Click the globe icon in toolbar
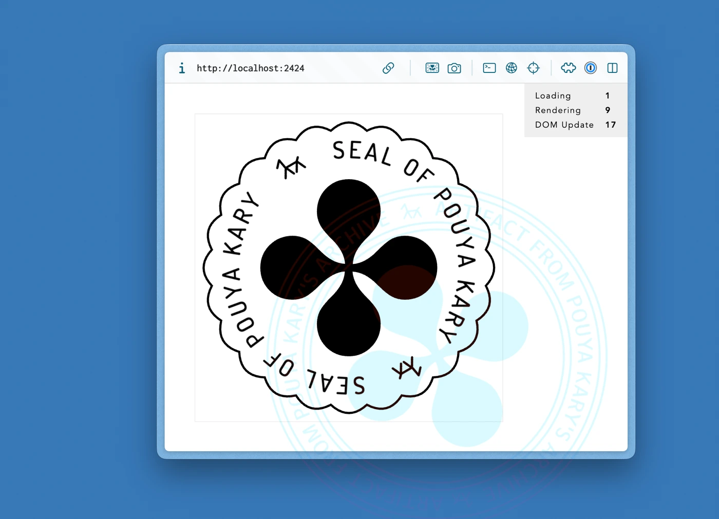 pyautogui.click(x=511, y=68)
